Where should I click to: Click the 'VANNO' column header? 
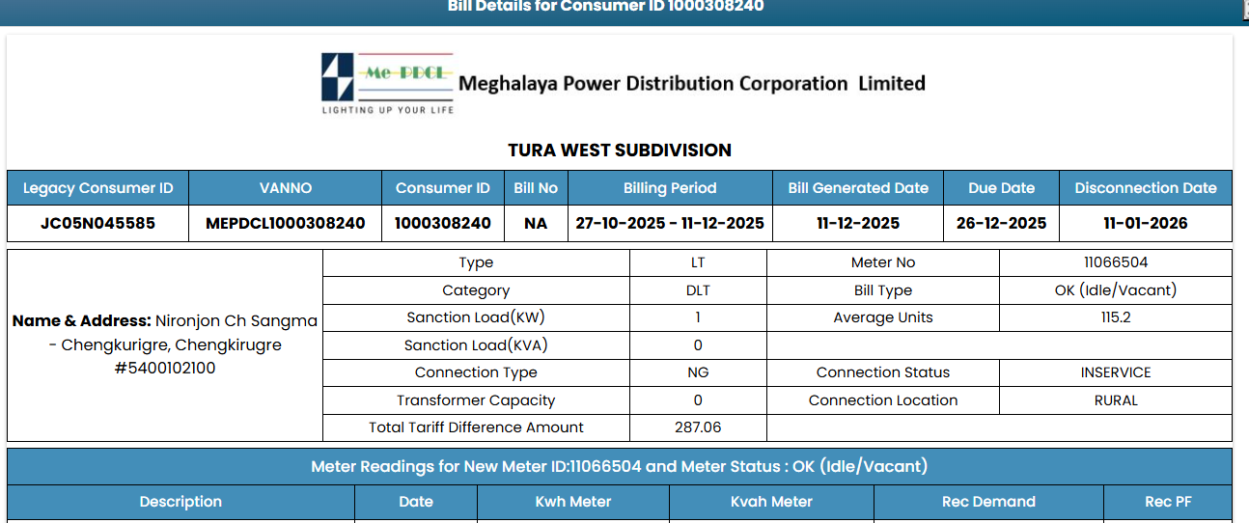point(286,188)
